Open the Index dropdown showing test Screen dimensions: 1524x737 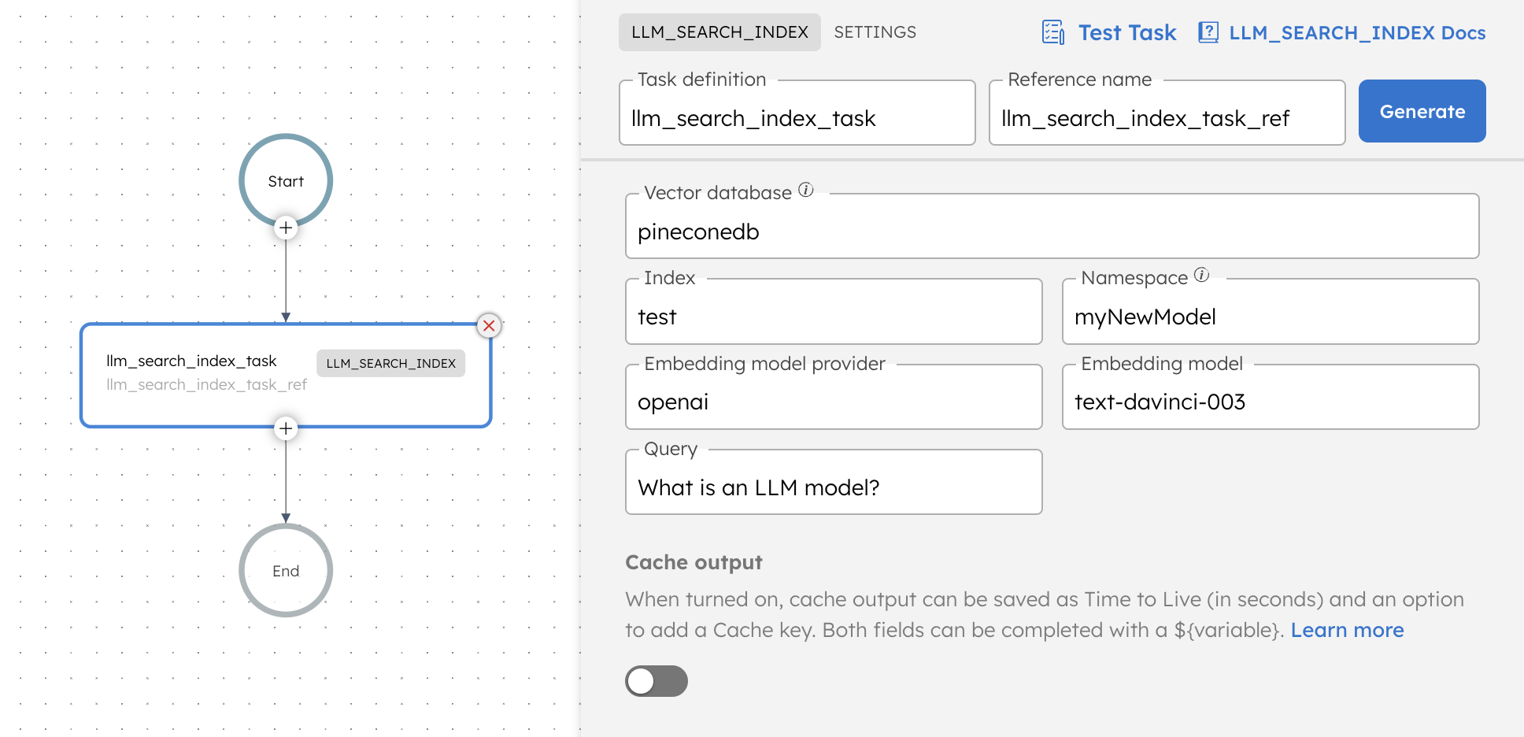[x=834, y=311]
